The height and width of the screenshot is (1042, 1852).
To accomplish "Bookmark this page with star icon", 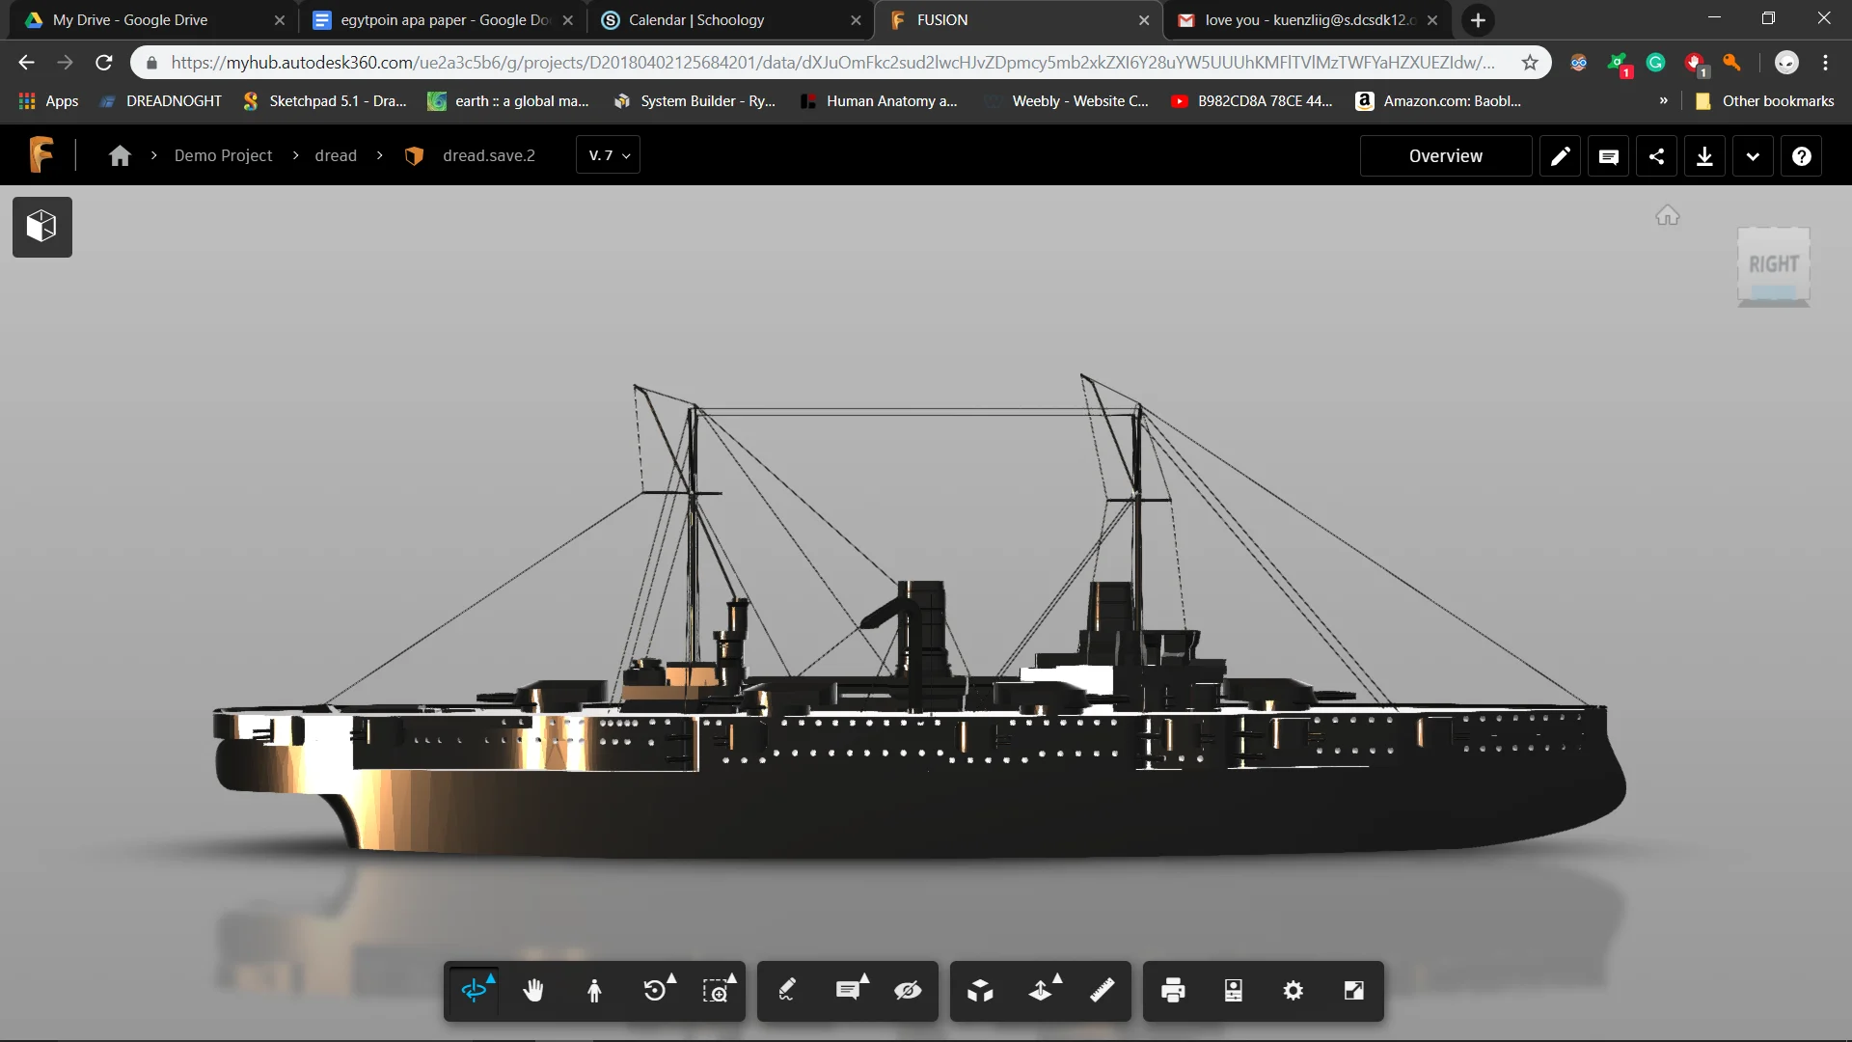I will pos(1530,63).
